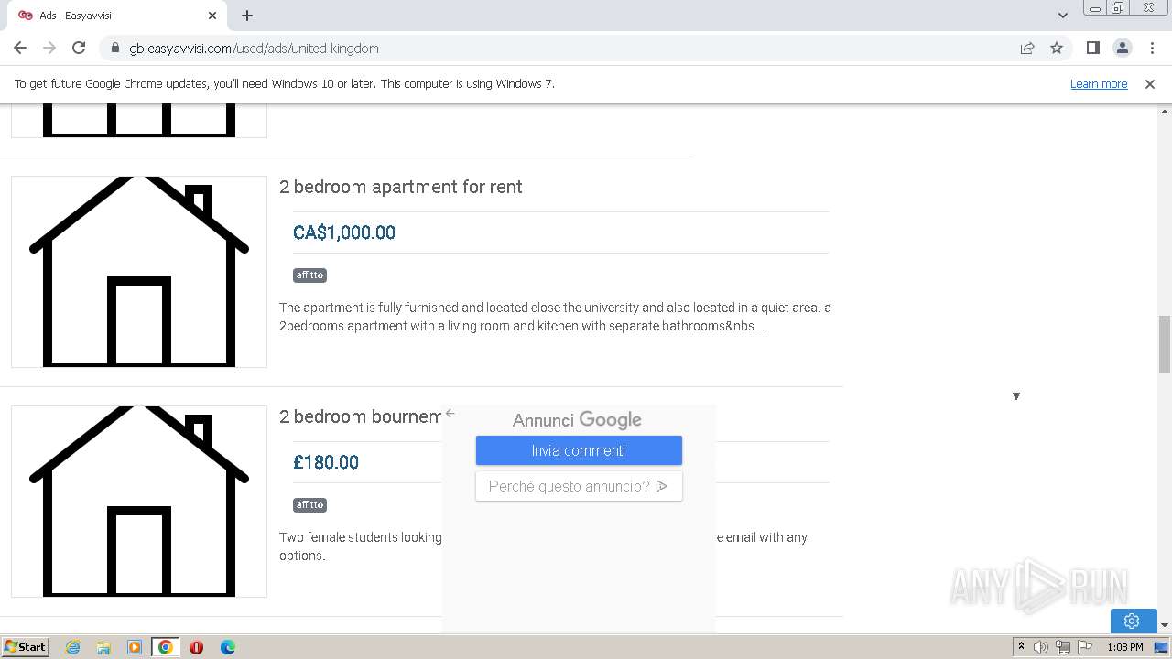Image resolution: width=1172 pixels, height=659 pixels.
Task: Close the Ads - Easyavvisi tab
Action: (212, 16)
